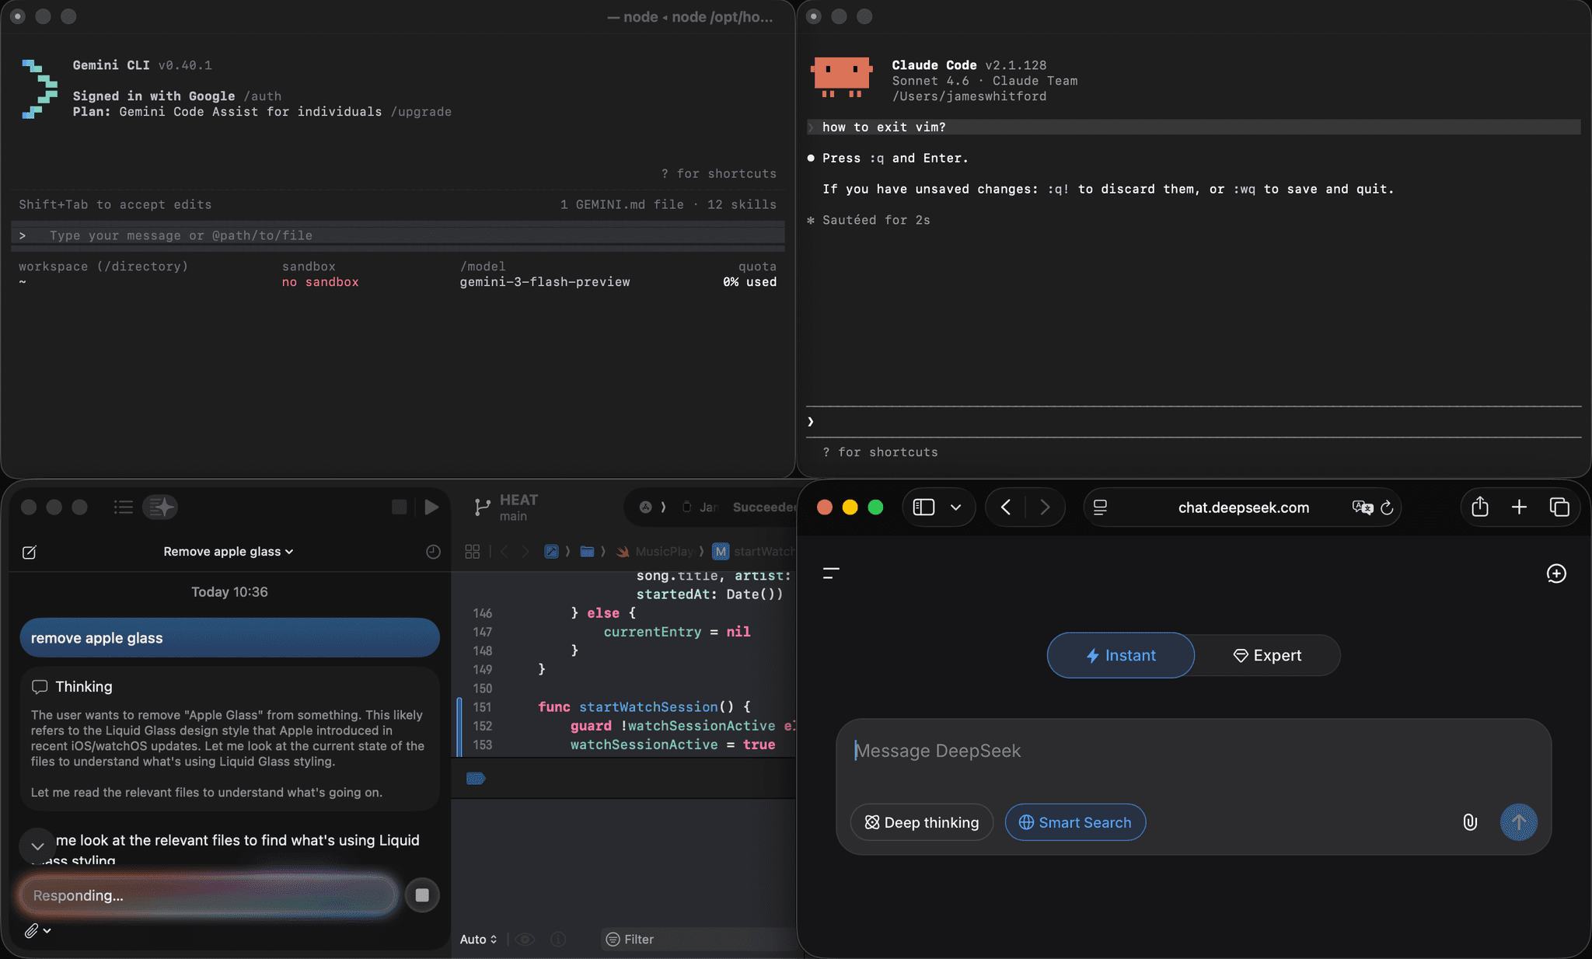The width and height of the screenshot is (1592, 959).
Task: View the Succeeded build status
Action: (x=764, y=507)
